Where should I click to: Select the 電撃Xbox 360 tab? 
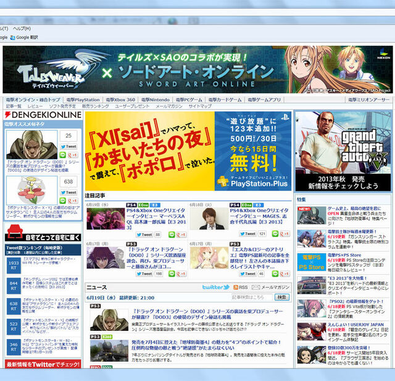click(120, 100)
